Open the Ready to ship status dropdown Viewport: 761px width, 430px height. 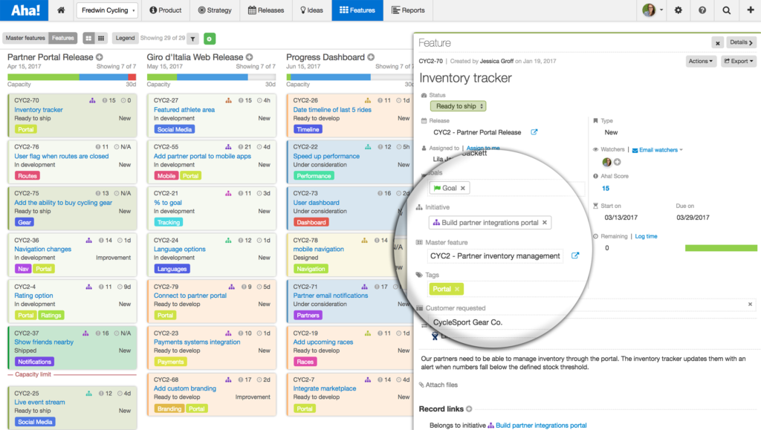click(x=458, y=105)
